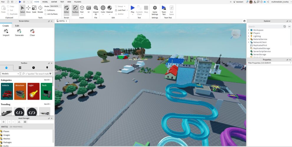Open the Mode Geometric dropdown
292x147 pixels.
pos(55,6)
